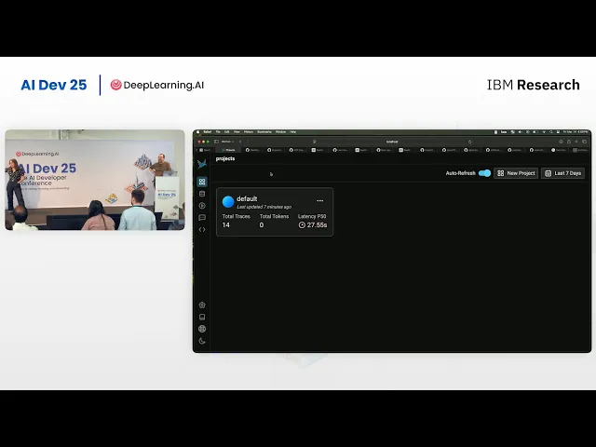Image resolution: width=596 pixels, height=447 pixels.
Task: Open the Documentation book icon
Action: click(202, 317)
